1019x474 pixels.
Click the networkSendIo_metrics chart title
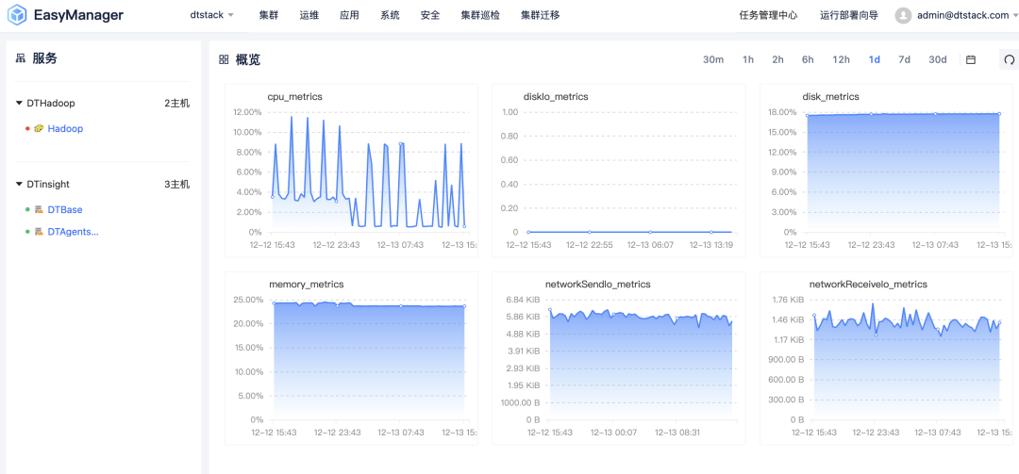(x=598, y=285)
